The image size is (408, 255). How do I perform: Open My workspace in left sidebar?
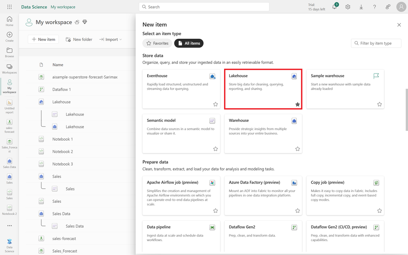tap(9, 86)
